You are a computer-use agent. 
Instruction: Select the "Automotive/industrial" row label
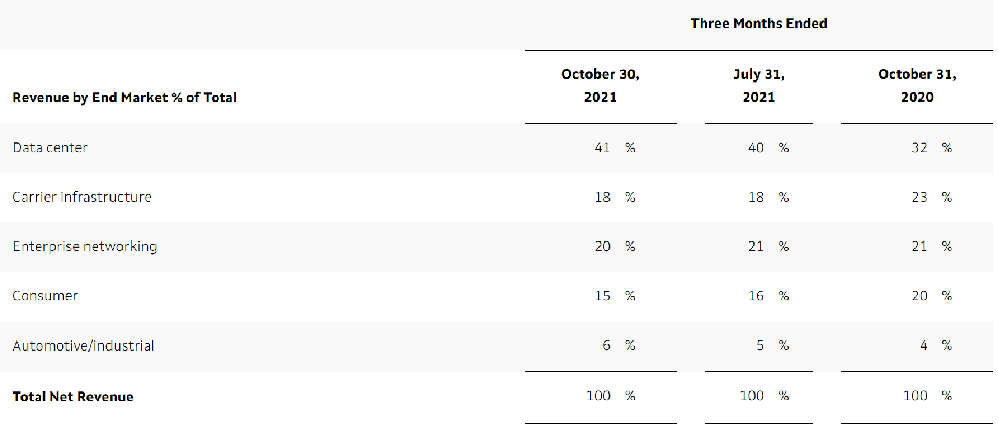pos(83,345)
